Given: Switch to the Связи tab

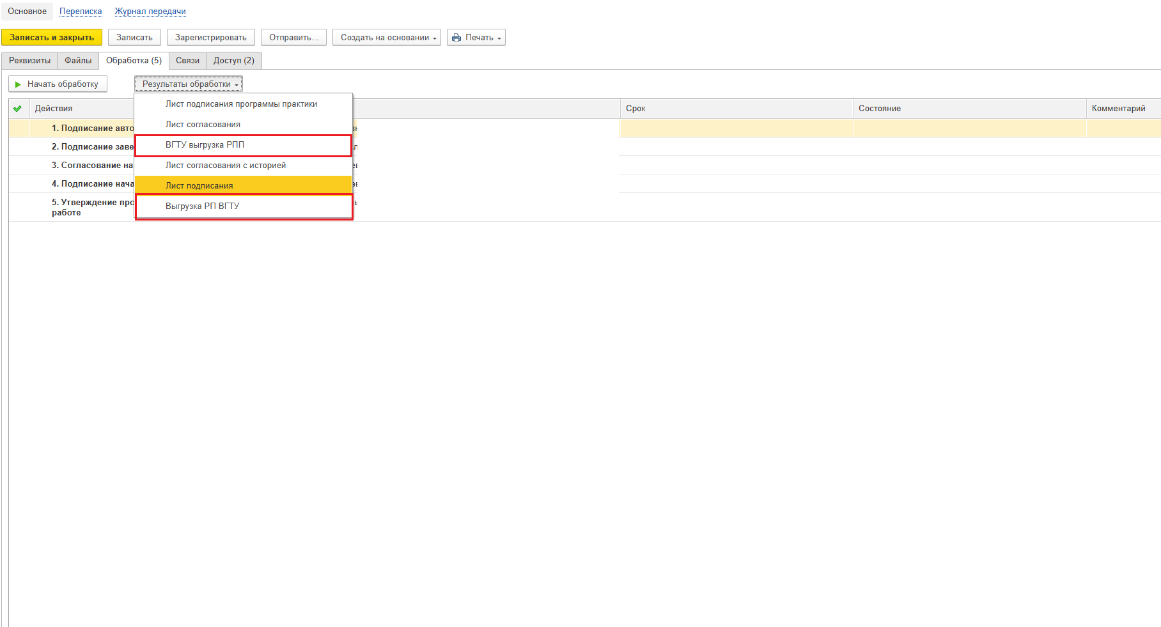Looking at the screenshot, I should tap(187, 61).
